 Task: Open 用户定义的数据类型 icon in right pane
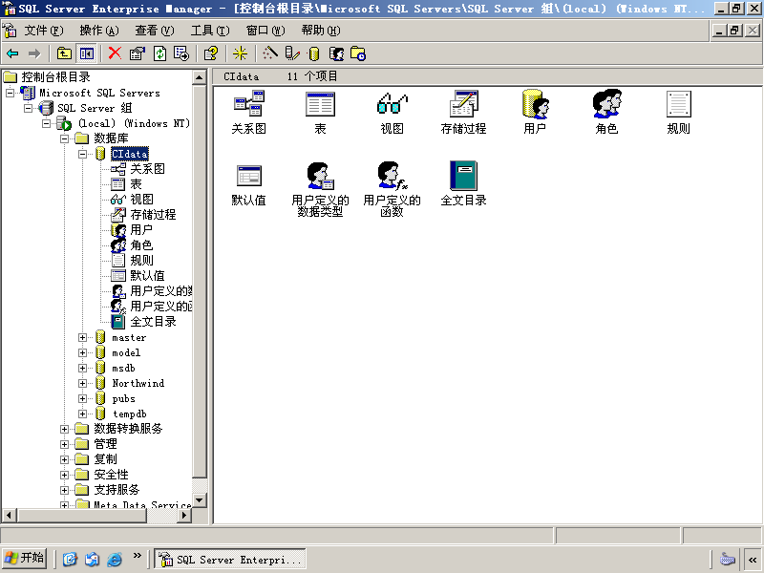[x=320, y=176]
